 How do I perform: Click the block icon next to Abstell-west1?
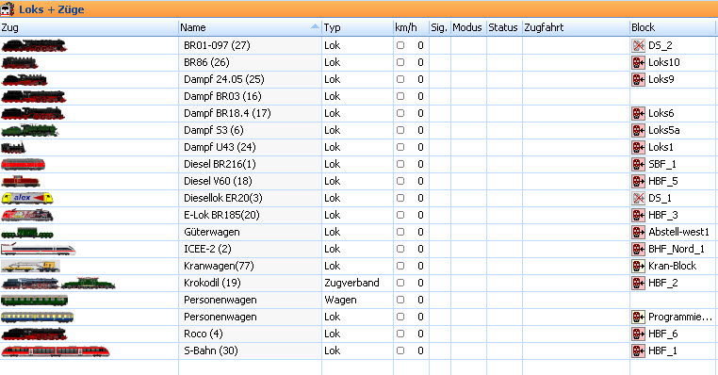(x=638, y=232)
